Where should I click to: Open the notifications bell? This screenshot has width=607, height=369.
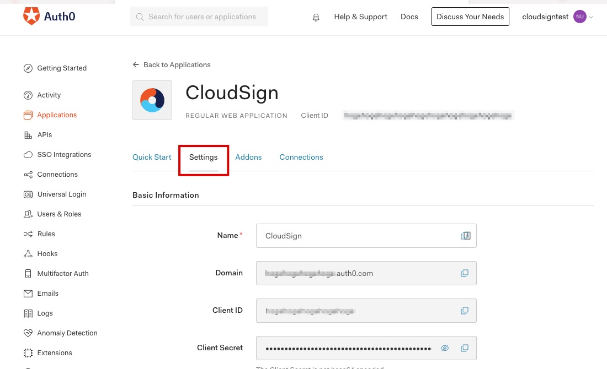point(316,18)
